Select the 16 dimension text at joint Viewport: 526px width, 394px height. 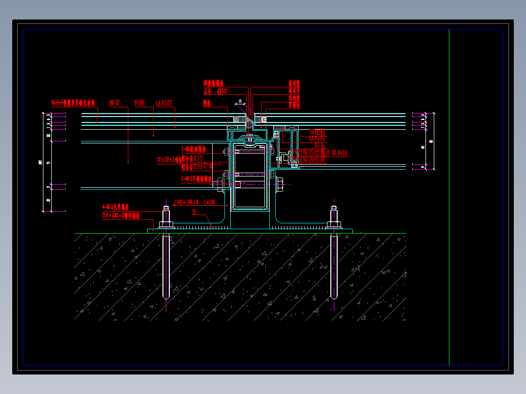pos(240,101)
